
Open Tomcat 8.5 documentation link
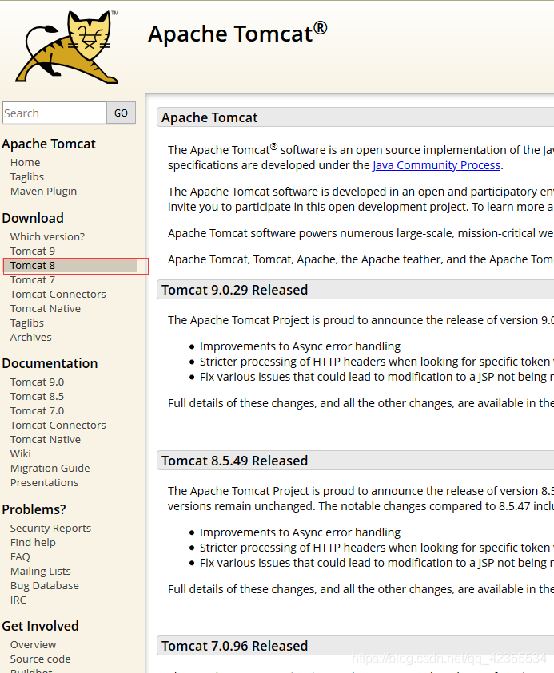click(37, 397)
